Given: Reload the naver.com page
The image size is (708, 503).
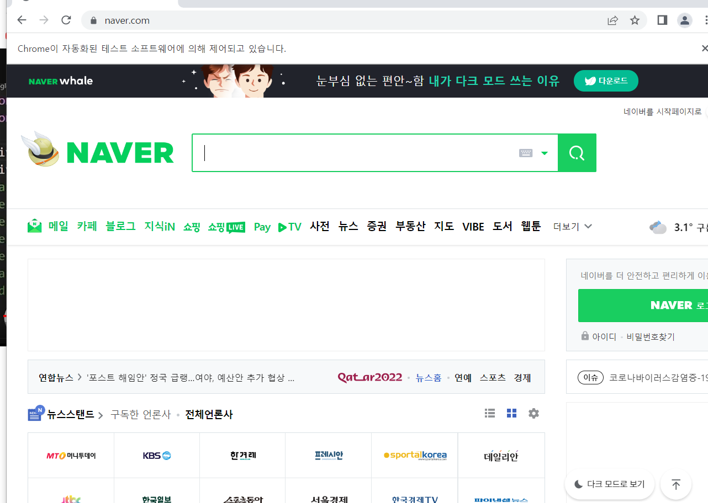Looking at the screenshot, I should tap(66, 20).
